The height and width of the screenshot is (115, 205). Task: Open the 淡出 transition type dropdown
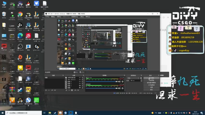[133, 78]
